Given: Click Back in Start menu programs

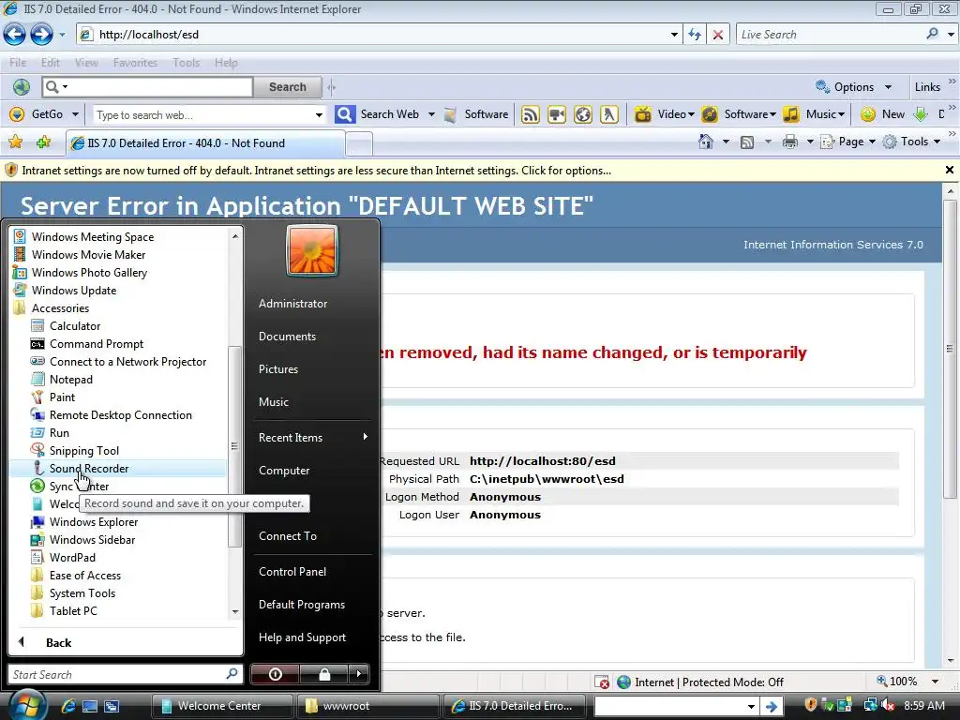Looking at the screenshot, I should 59,642.
